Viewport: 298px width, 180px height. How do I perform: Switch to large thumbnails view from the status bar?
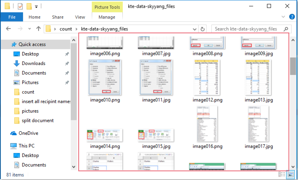pos(290,174)
